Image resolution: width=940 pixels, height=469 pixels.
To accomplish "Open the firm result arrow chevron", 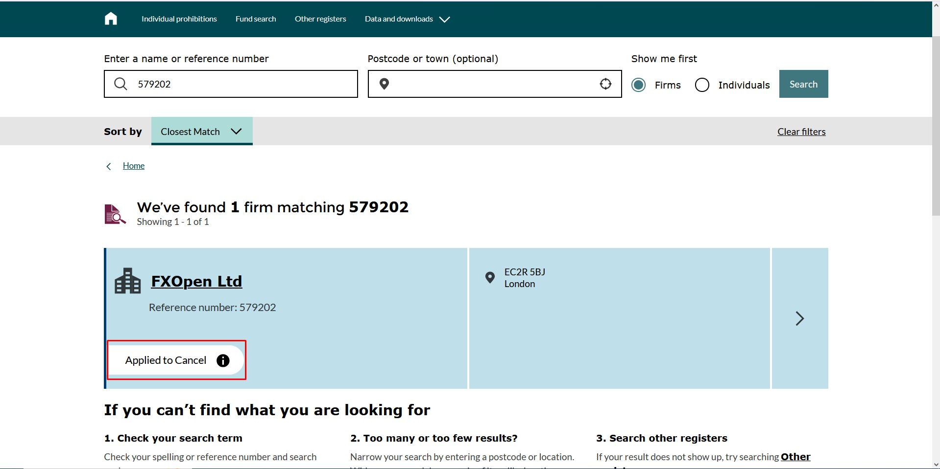I will [800, 318].
